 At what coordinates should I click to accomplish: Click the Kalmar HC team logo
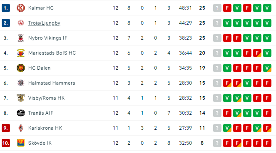[20, 8]
